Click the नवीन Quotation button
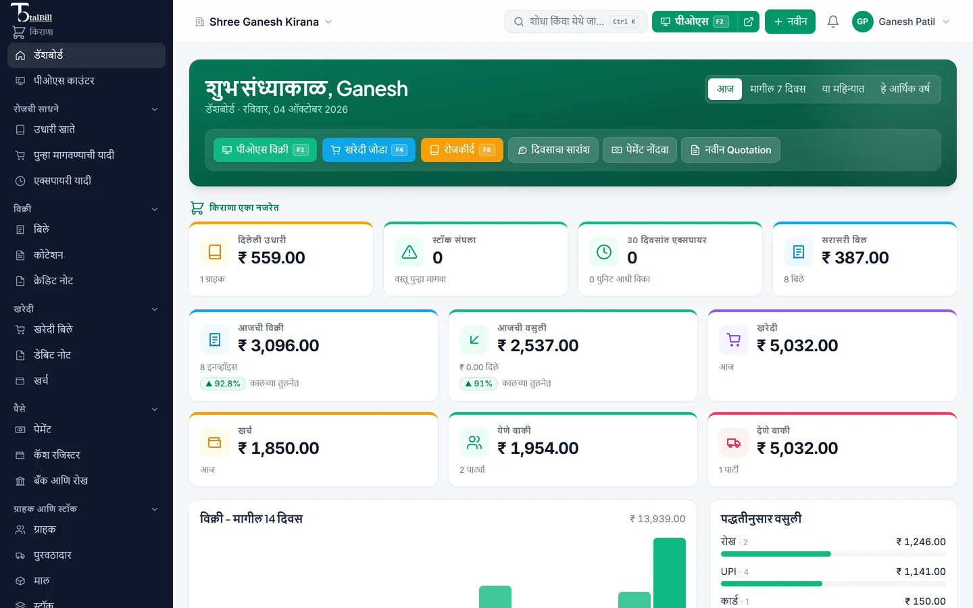The image size is (973, 608). (730, 150)
